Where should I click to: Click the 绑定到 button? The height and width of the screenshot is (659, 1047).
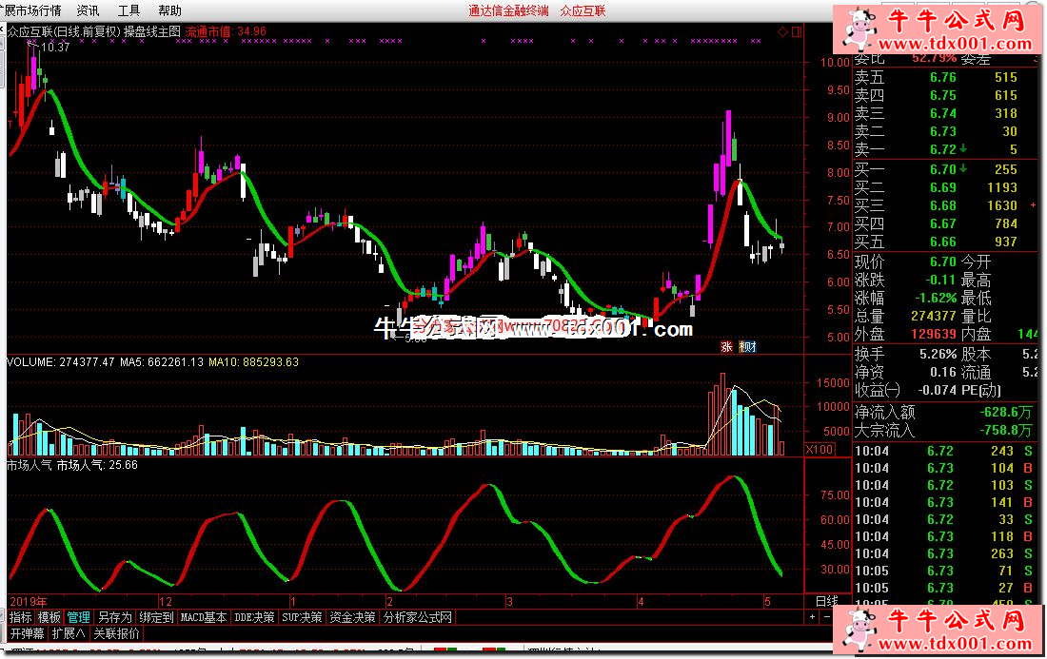(x=156, y=618)
